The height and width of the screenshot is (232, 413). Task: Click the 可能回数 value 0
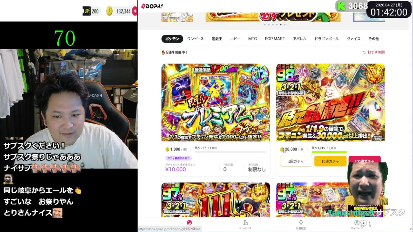tap(225, 169)
